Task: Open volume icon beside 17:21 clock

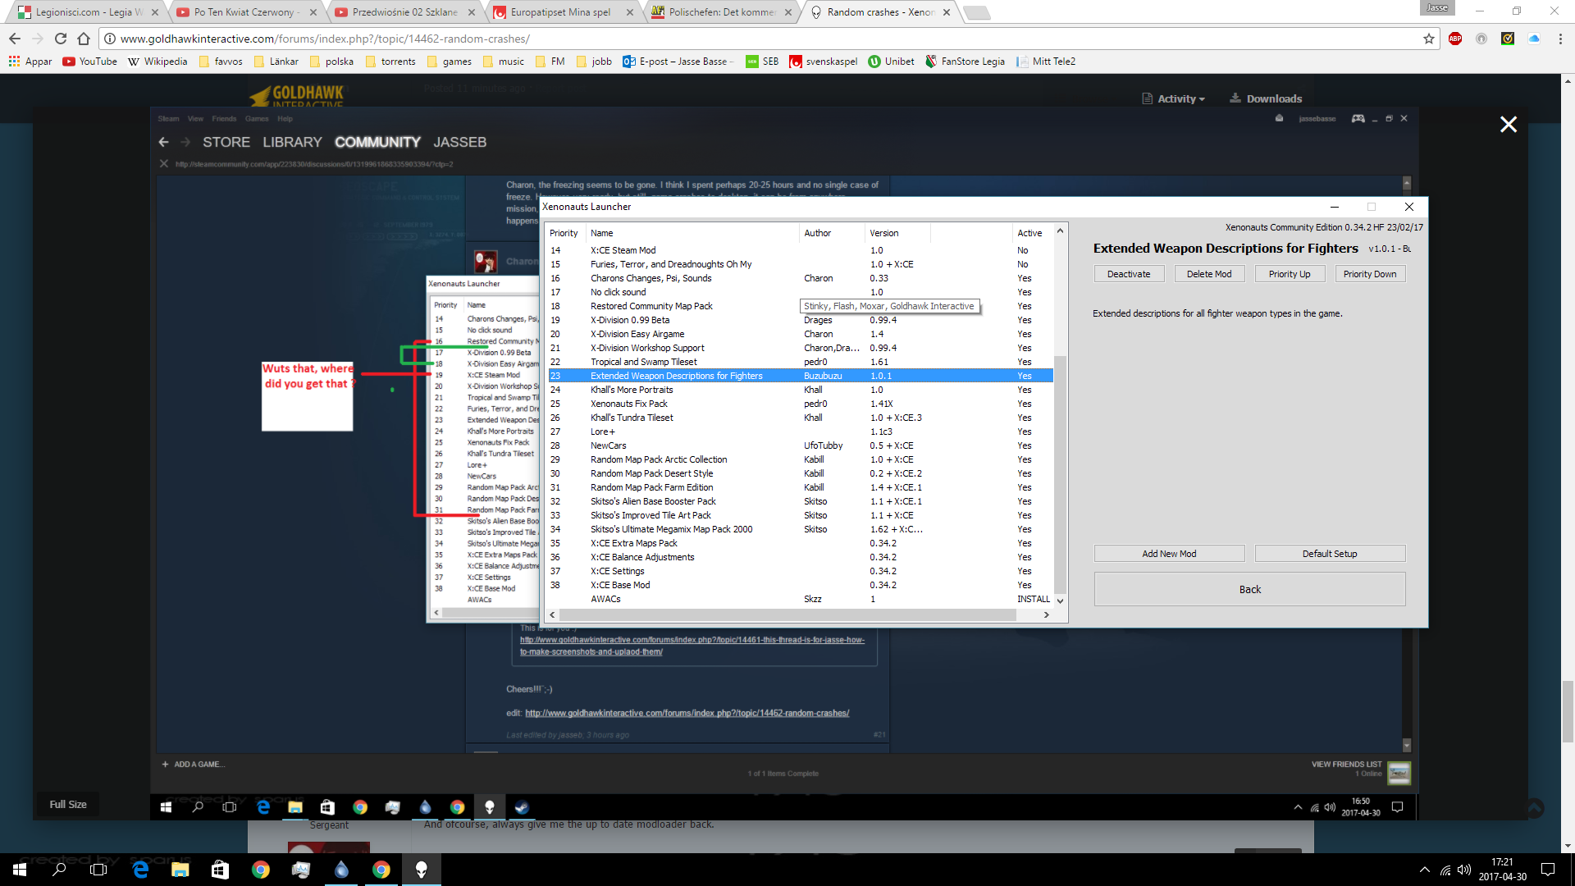Action: coord(1464,870)
